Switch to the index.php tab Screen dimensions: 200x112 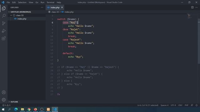55,7
